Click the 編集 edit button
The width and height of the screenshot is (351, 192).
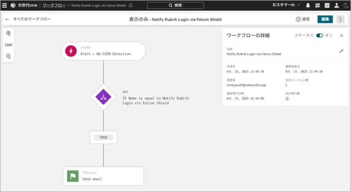click(x=325, y=19)
